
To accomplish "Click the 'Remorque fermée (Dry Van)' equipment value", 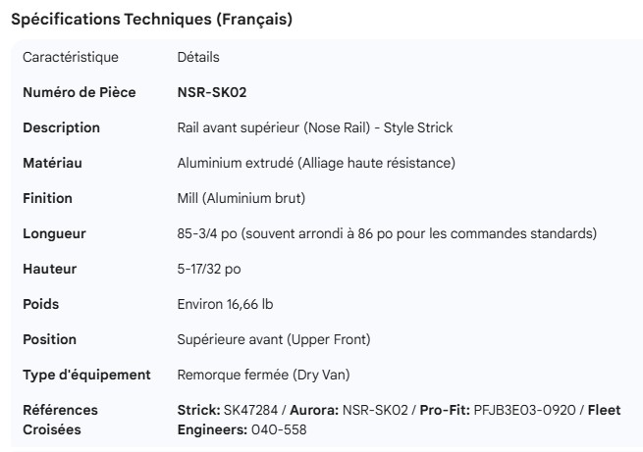I will click(x=262, y=375).
